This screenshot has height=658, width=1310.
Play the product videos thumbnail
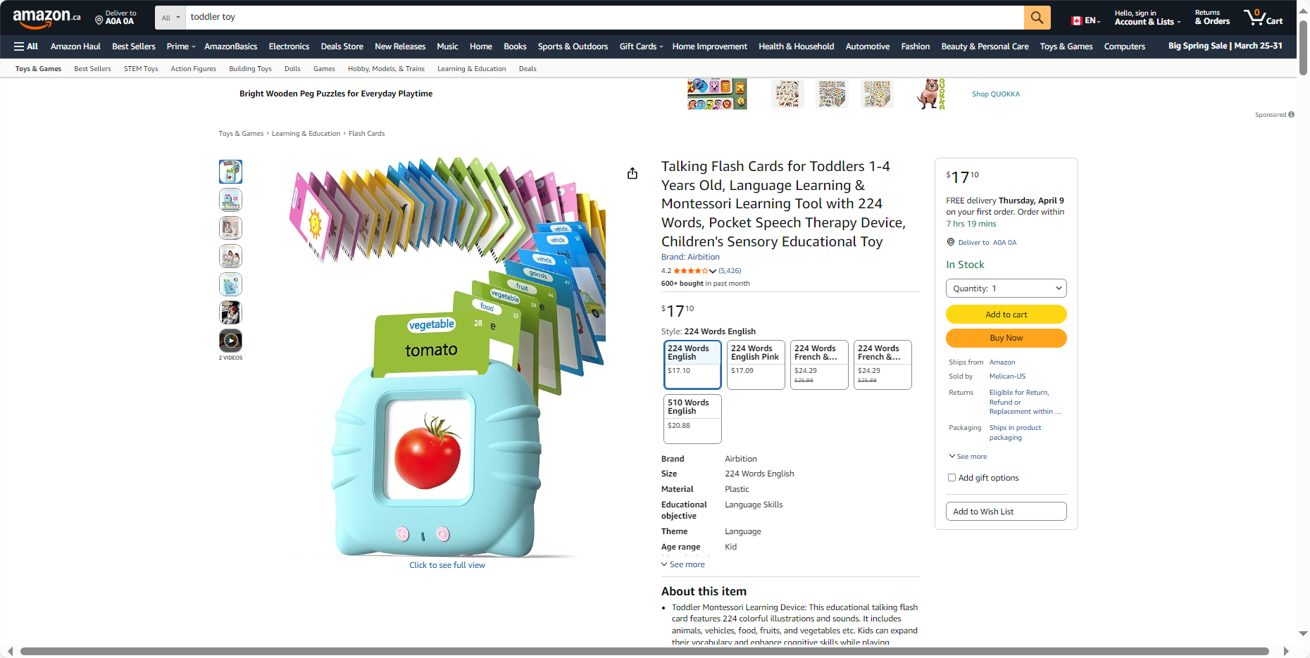click(230, 341)
